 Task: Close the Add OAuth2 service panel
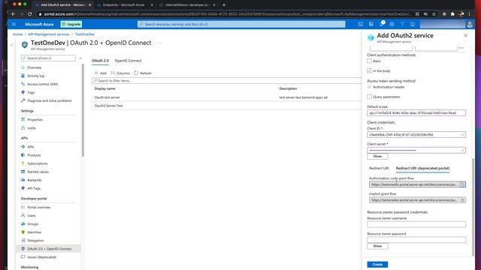tap(465, 35)
